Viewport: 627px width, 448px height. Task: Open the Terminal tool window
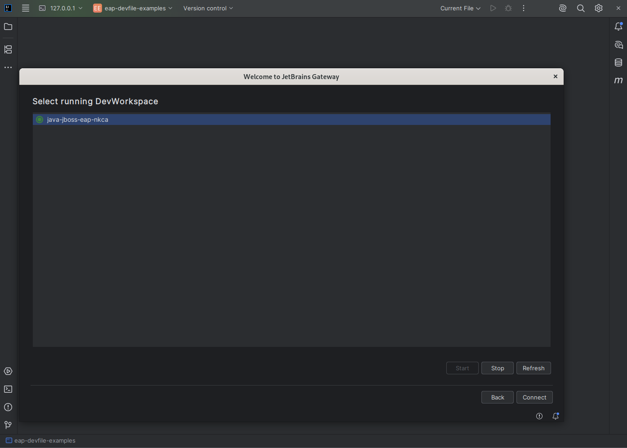pyautogui.click(x=8, y=389)
